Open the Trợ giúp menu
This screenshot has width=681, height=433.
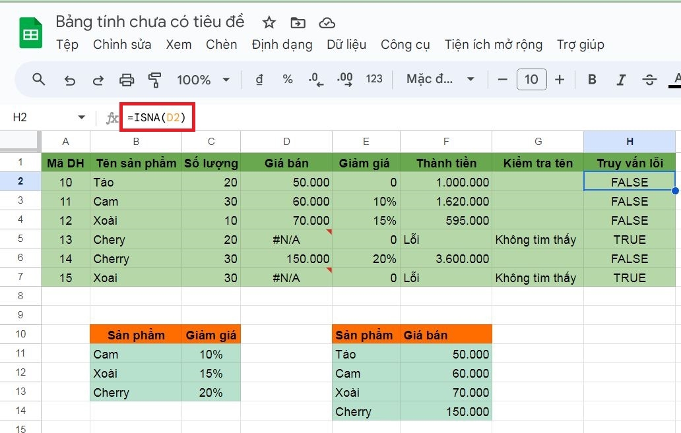pyautogui.click(x=581, y=45)
